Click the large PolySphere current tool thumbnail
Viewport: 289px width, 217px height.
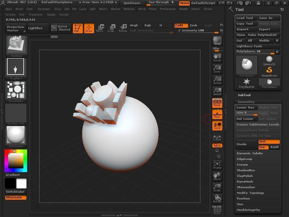[247, 66]
